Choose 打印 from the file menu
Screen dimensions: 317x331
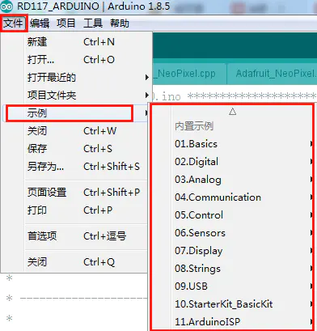coord(75,210)
